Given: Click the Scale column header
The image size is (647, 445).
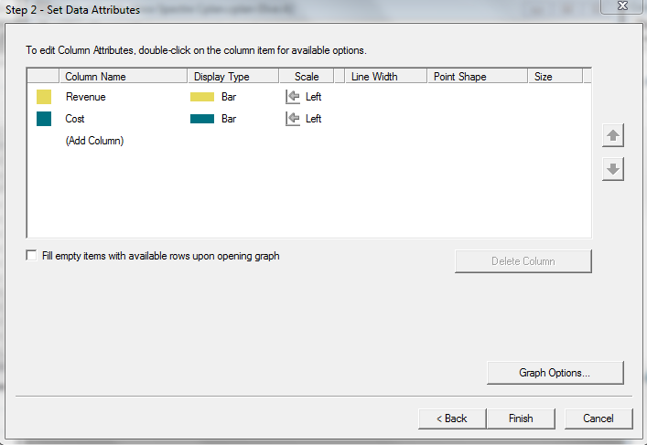Looking at the screenshot, I should 307,77.
